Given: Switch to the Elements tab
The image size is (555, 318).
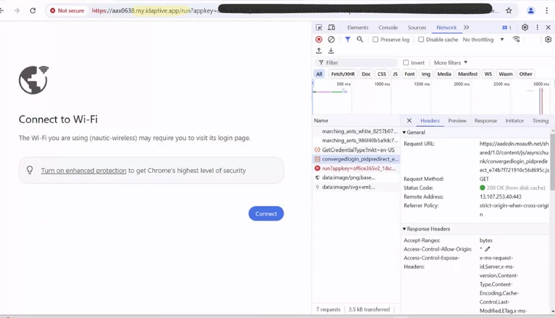Looking at the screenshot, I should (358, 27).
